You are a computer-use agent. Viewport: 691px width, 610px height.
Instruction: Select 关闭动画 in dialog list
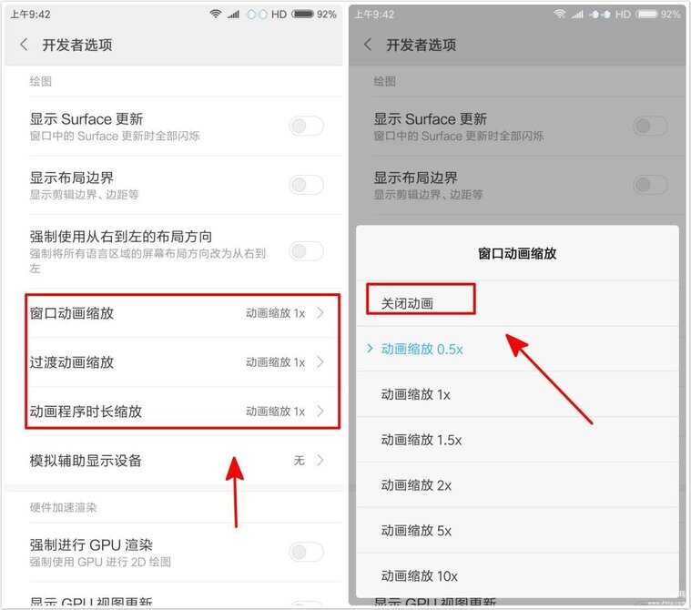point(517,303)
